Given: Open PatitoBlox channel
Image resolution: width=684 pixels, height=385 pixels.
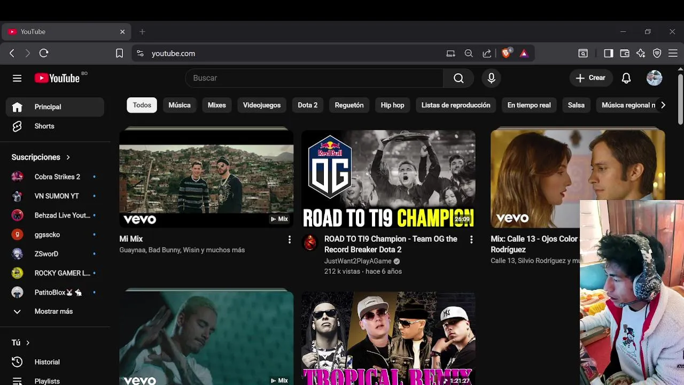Looking at the screenshot, I should coord(55,292).
